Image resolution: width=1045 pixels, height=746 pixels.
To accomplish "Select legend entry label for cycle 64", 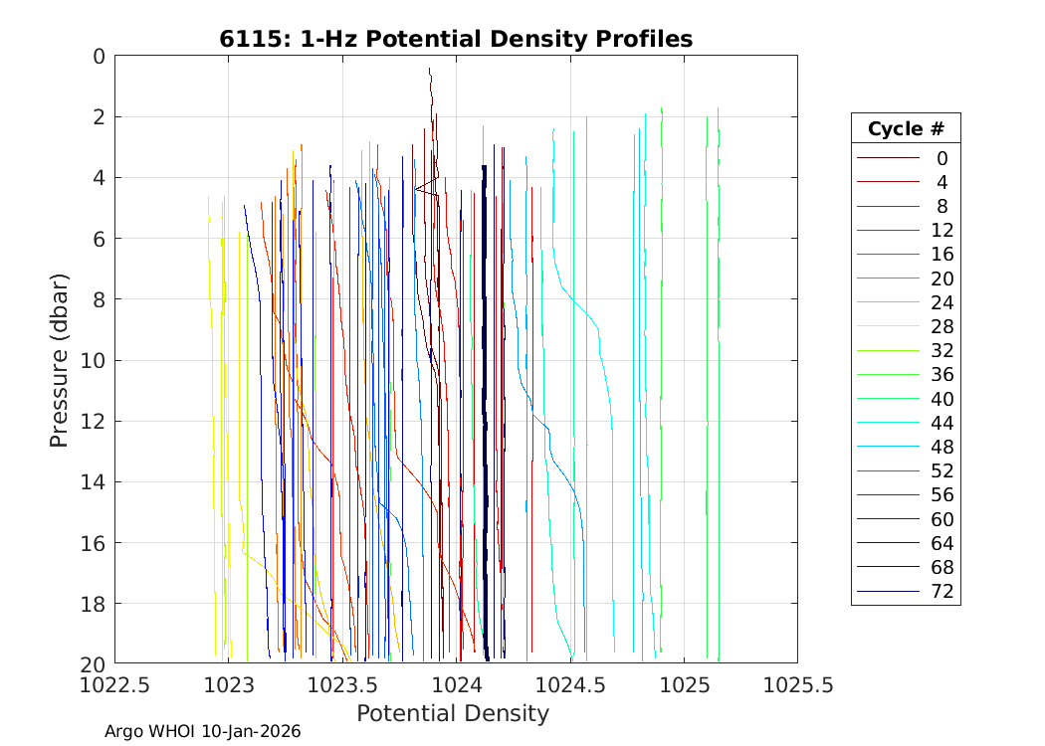I will pos(941,543).
